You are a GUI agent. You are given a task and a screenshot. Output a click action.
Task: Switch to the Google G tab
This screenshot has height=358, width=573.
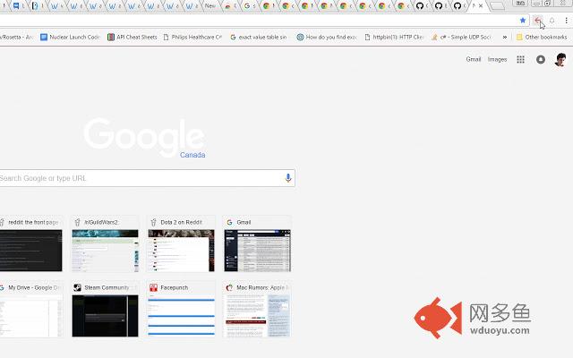[x=249, y=6]
